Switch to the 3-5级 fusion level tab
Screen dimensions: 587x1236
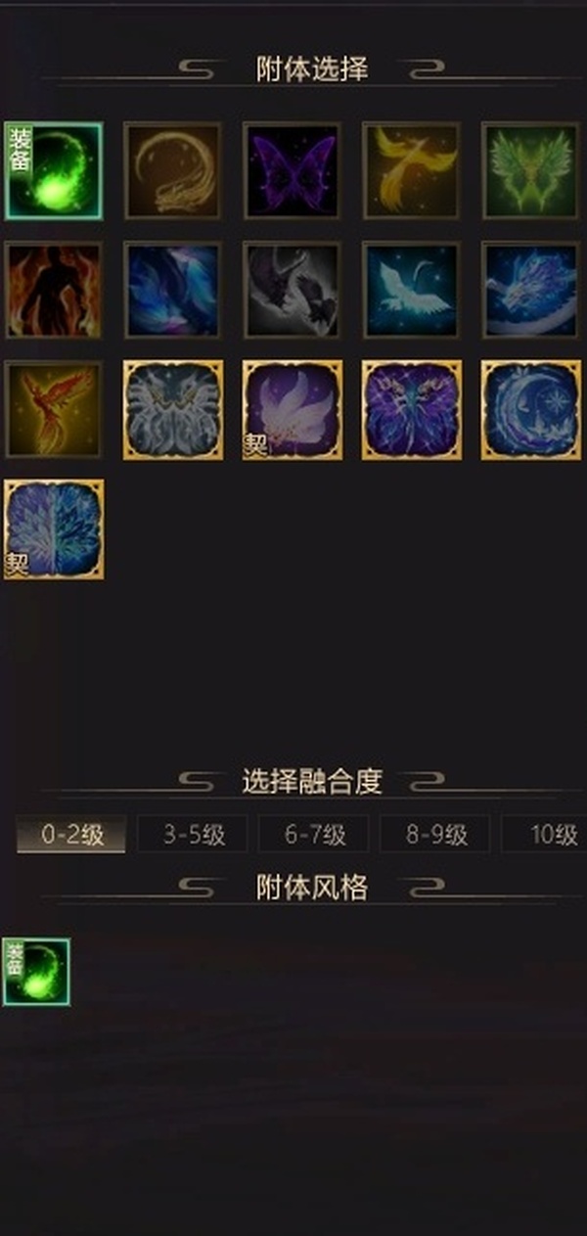coord(193,835)
